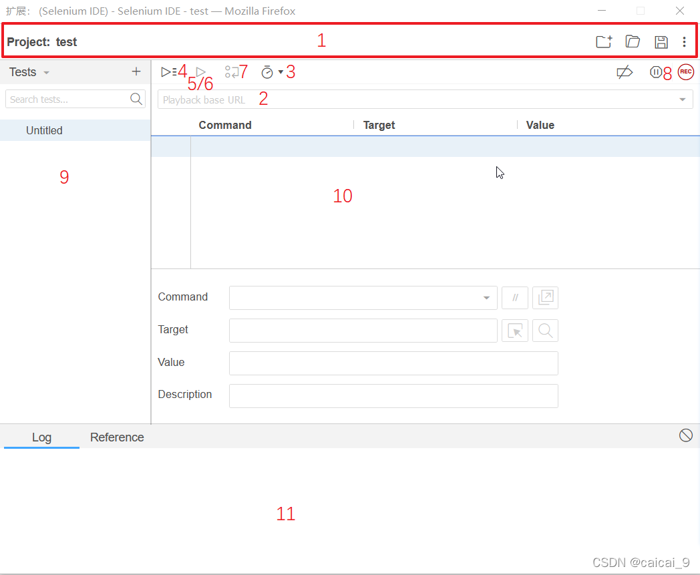Run all tests in suite
Viewport: 700px width, 575px height.
(169, 71)
